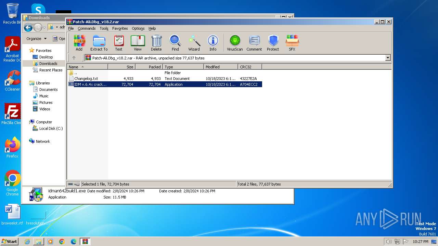Click the Delete trash icon
This screenshot has width=438, height=246.
[156, 43]
